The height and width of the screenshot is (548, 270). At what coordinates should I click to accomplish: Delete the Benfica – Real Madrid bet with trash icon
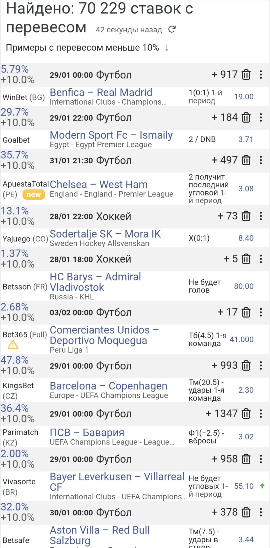tap(246, 75)
